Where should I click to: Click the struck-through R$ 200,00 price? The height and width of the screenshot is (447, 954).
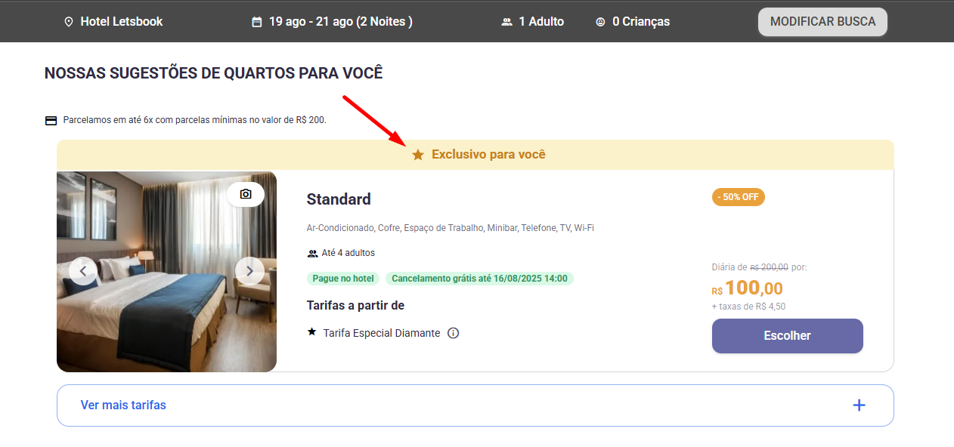tap(770, 267)
